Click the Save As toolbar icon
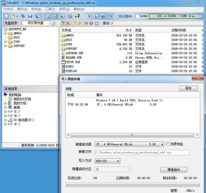Viewport: 206px width, 193px height. pyautogui.click(x=38, y=16)
